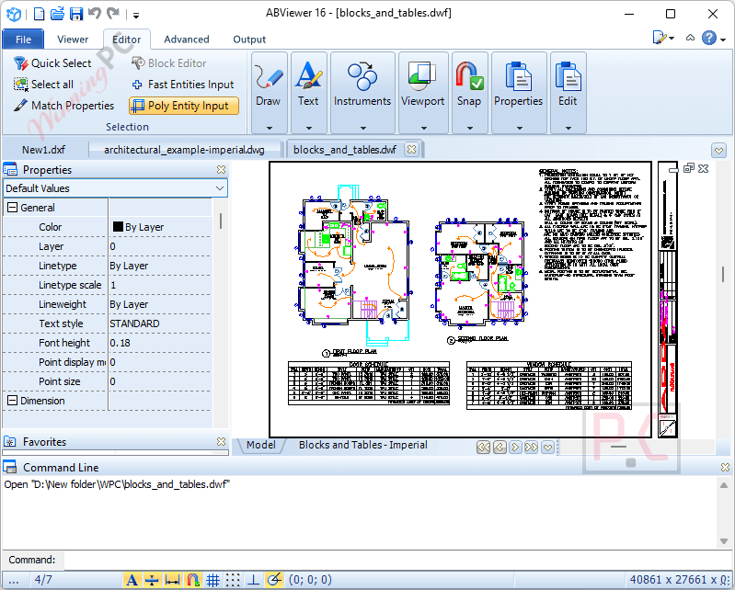The height and width of the screenshot is (590, 735).
Task: Click Match Properties brush tool
Action: coord(63,106)
